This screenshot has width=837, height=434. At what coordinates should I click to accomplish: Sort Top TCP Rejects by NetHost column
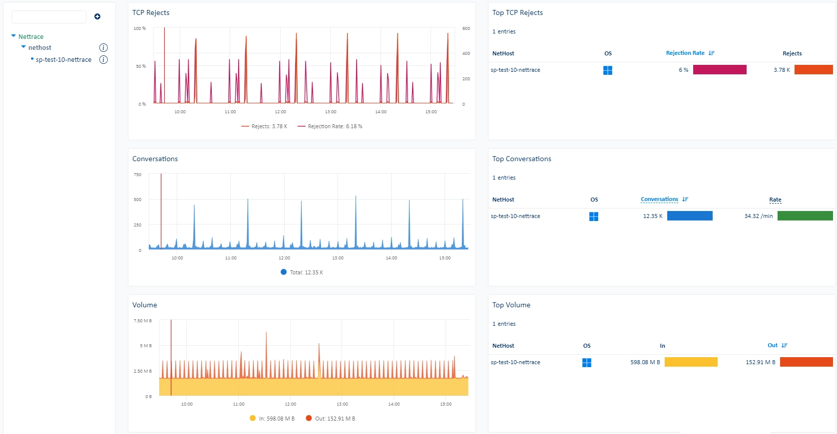tap(503, 53)
